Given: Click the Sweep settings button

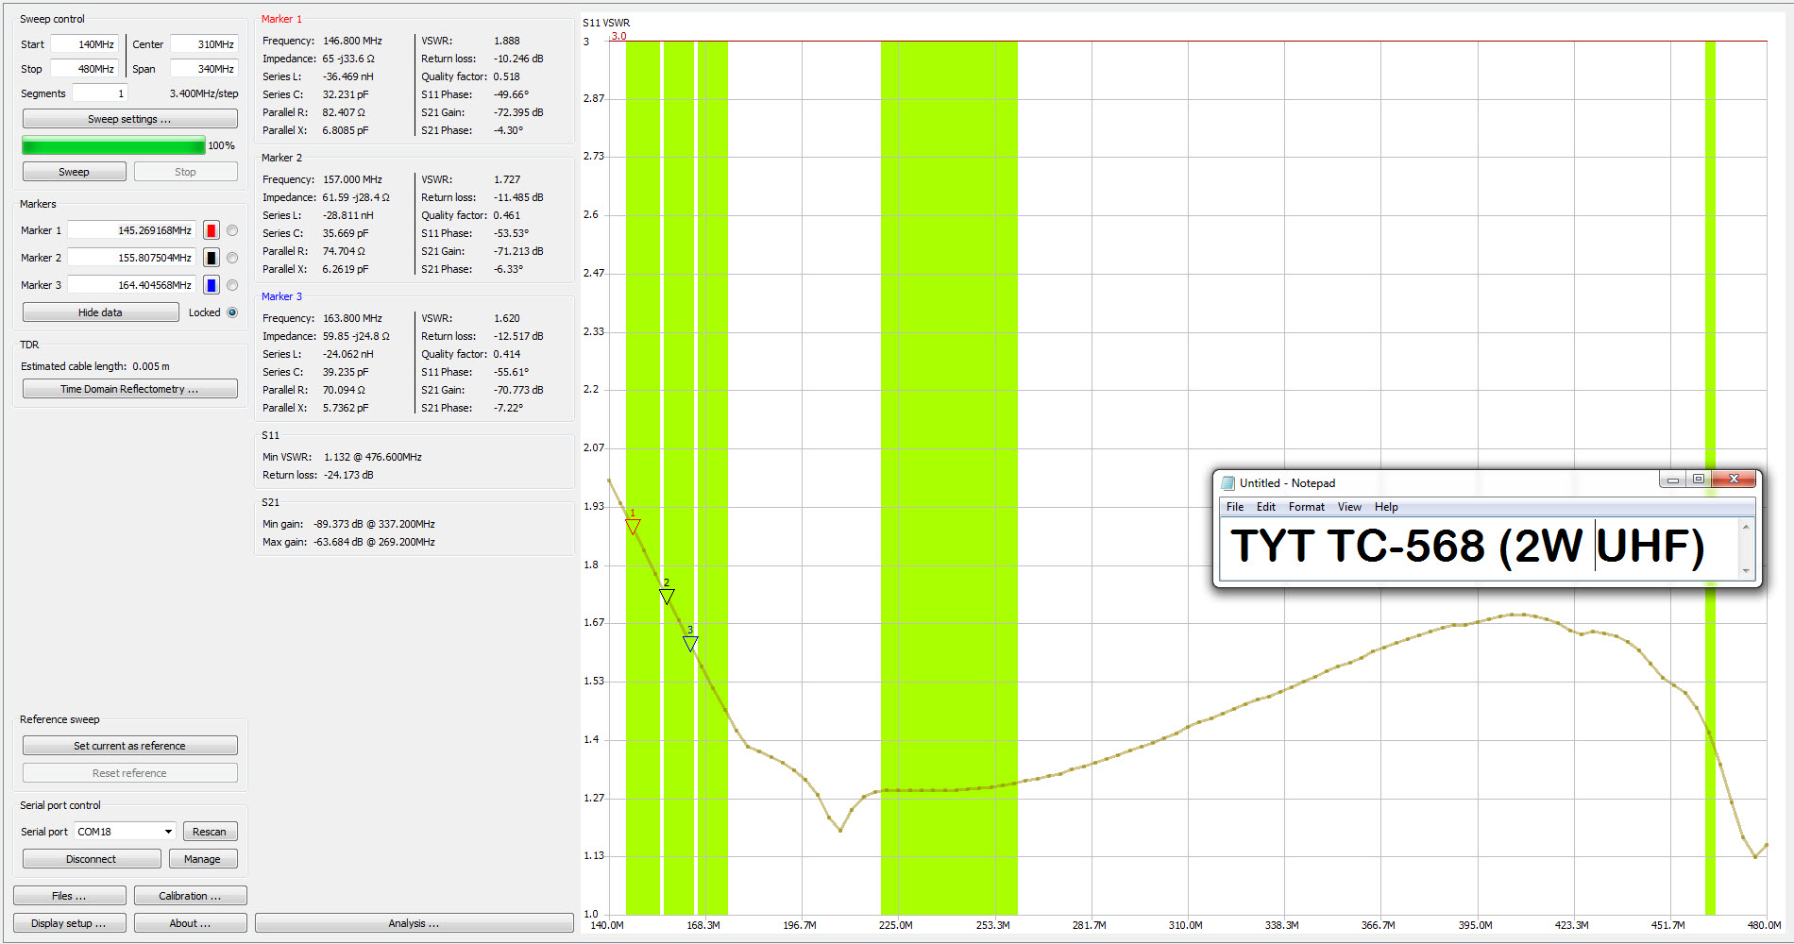Looking at the screenshot, I should click(129, 119).
